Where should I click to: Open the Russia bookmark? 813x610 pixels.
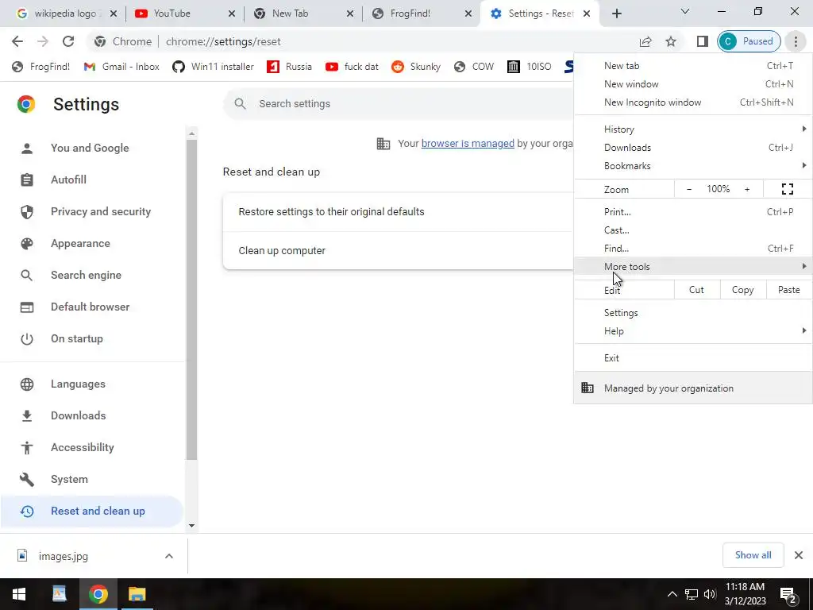point(289,67)
